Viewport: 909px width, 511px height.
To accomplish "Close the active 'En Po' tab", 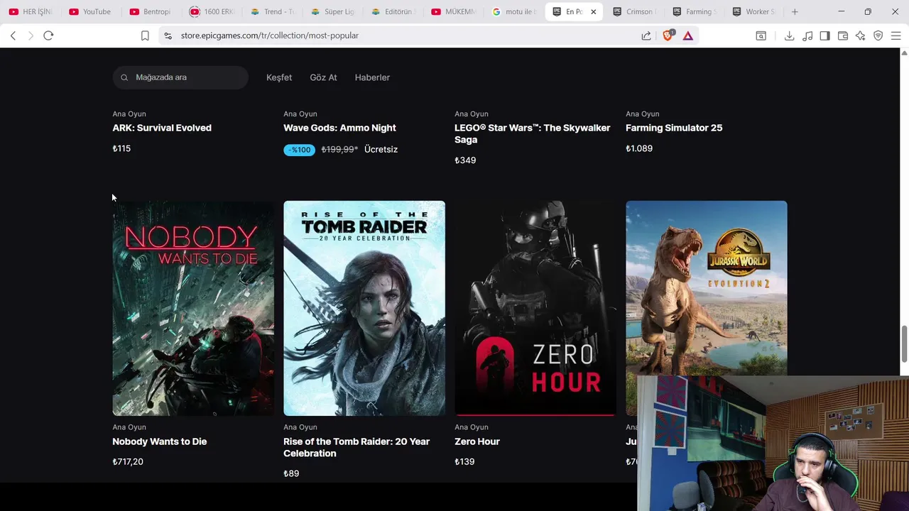I will pyautogui.click(x=594, y=11).
